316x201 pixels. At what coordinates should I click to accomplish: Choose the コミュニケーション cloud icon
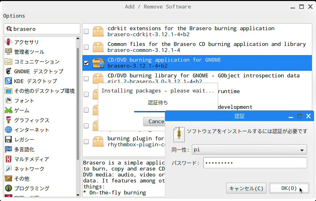pyautogui.click(x=8, y=61)
